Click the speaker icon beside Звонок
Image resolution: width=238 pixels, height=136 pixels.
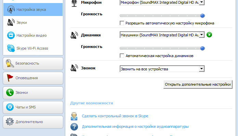tap(74, 68)
